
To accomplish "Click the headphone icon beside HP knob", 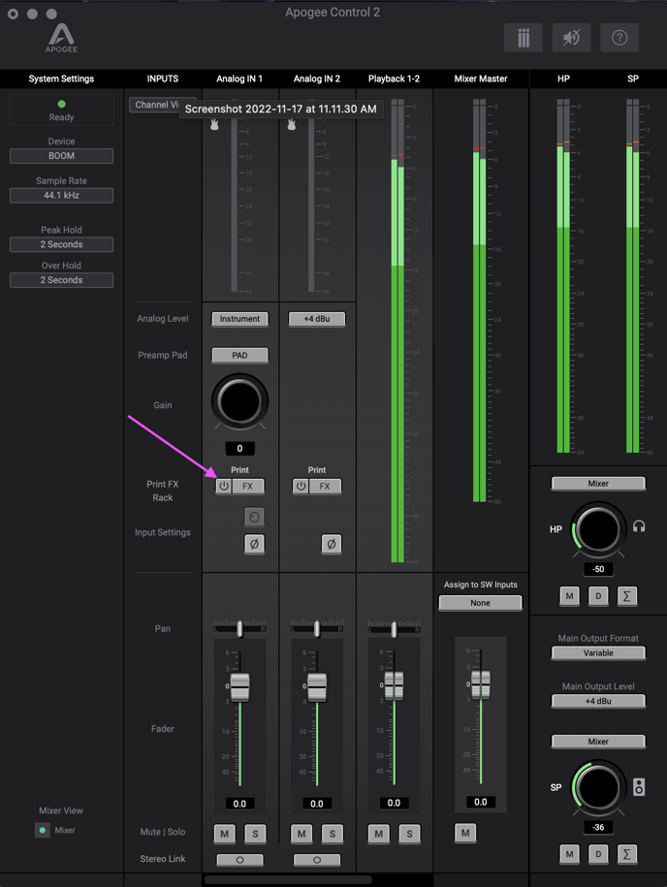I will (x=639, y=526).
